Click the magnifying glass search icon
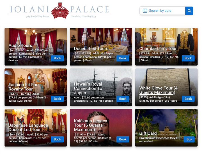Screen dimensions: 202x154 tap(189, 11)
